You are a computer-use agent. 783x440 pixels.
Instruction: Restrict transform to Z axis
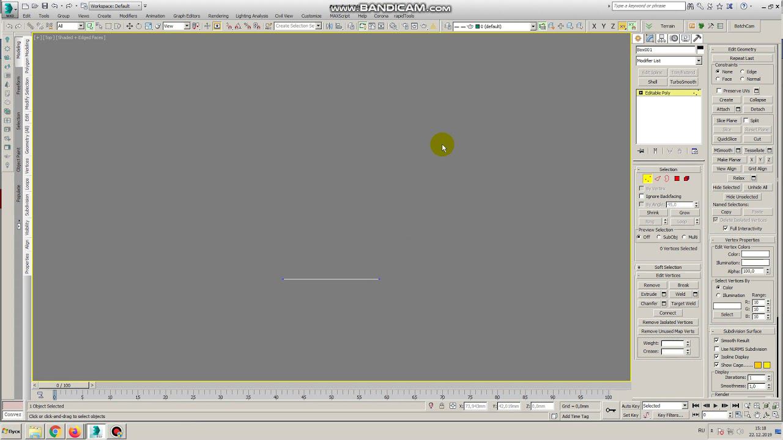pyautogui.click(x=613, y=26)
